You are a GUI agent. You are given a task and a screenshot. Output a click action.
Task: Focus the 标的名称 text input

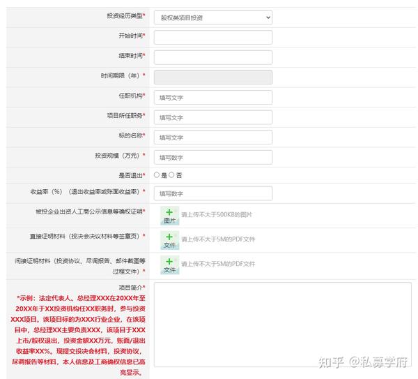[213, 138]
